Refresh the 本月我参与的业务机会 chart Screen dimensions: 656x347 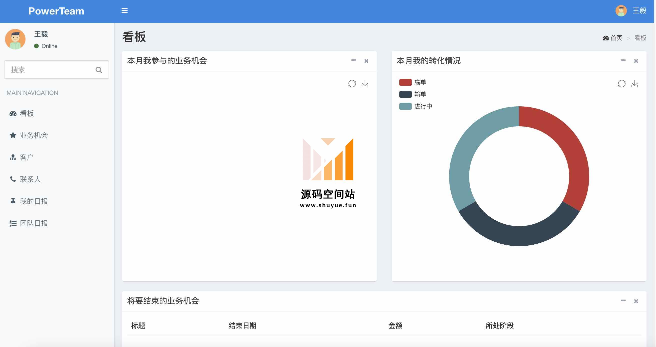point(352,84)
